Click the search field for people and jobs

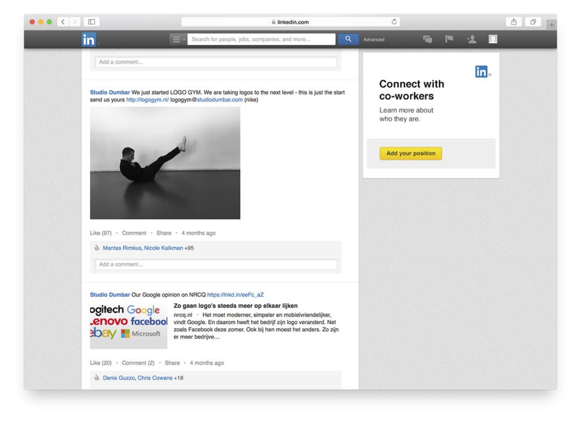tap(261, 39)
